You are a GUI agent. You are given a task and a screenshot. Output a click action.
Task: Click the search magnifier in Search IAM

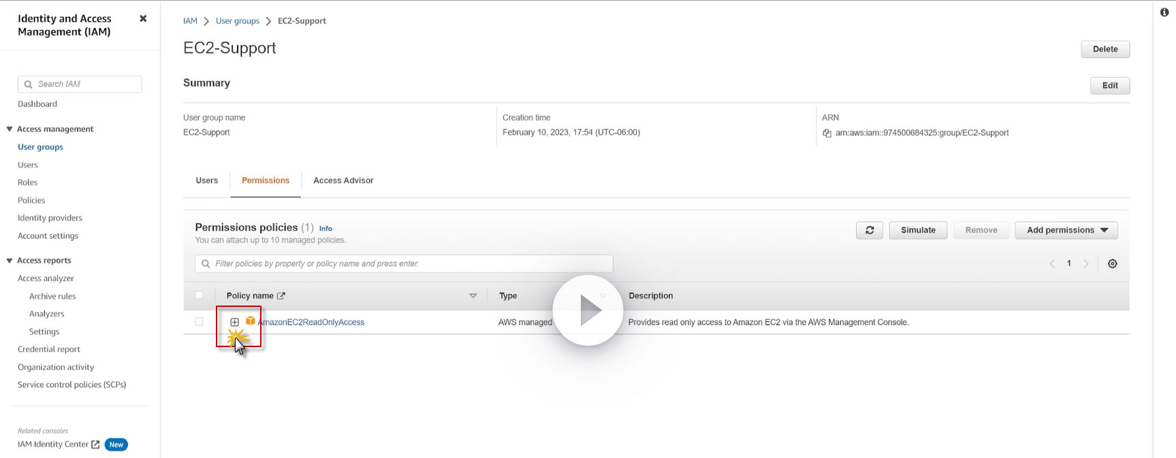coord(28,84)
